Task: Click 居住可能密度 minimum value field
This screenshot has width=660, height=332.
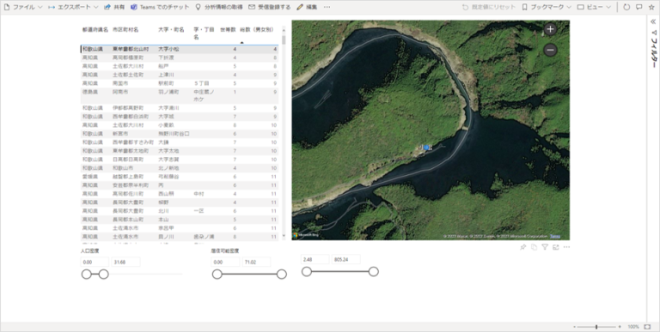Action: [x=225, y=262]
